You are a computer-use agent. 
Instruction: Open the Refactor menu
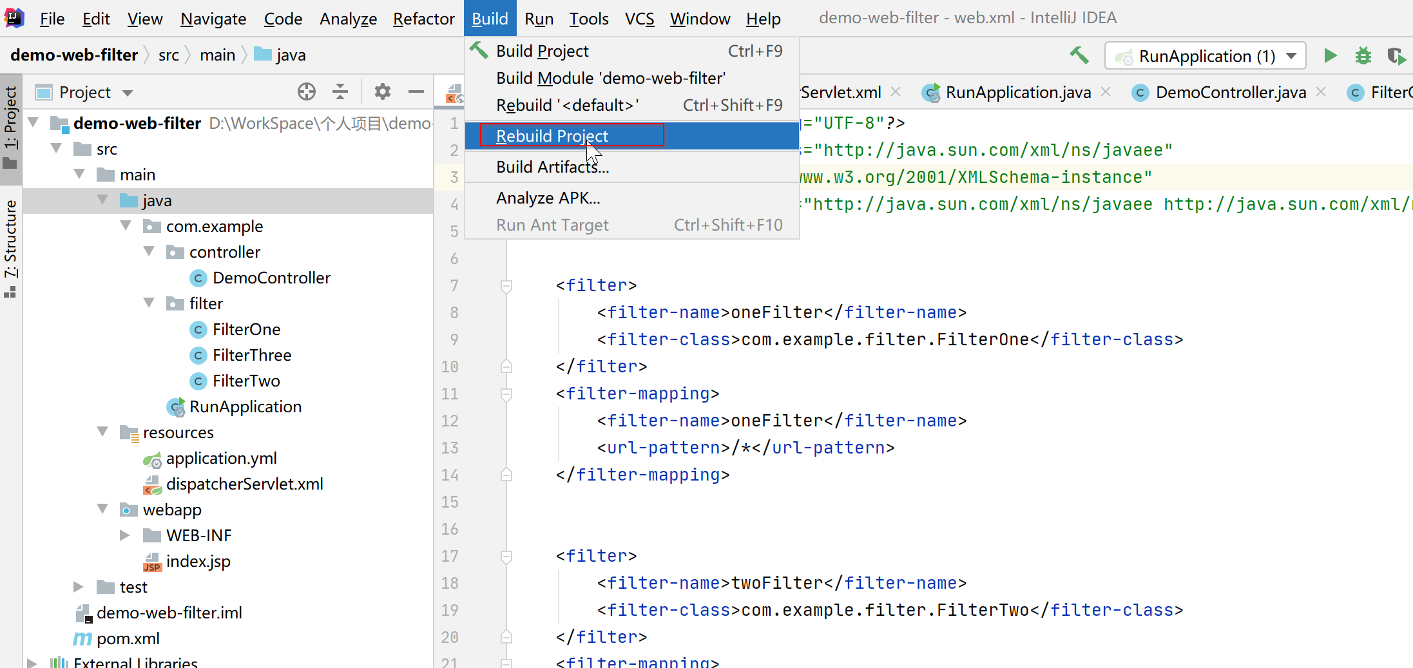coord(424,19)
